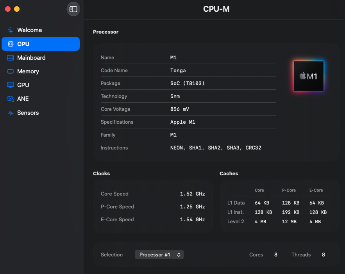Open the Sensors section

[x=41, y=113]
